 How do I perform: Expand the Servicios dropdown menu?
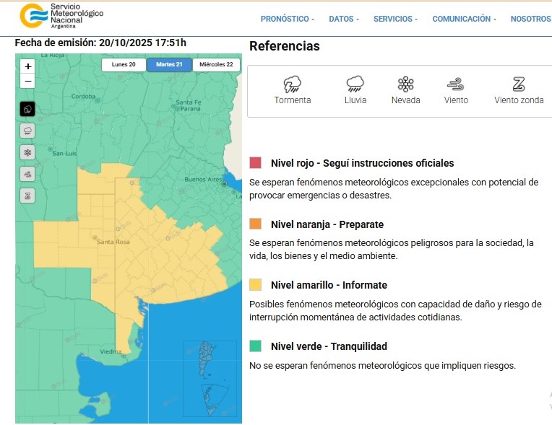pos(395,19)
